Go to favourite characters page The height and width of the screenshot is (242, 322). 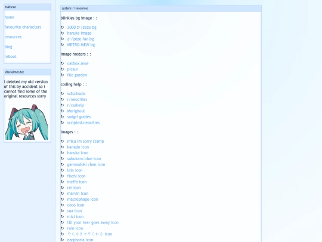tap(23, 27)
